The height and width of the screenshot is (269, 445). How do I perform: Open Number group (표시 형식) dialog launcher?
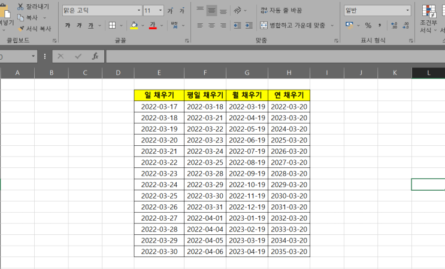coord(411,41)
